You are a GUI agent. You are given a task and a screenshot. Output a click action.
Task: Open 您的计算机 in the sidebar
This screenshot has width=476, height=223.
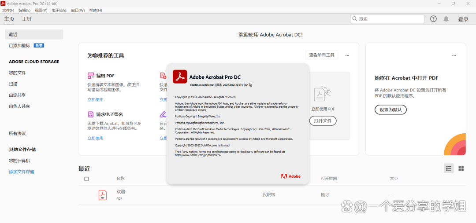click(19, 161)
